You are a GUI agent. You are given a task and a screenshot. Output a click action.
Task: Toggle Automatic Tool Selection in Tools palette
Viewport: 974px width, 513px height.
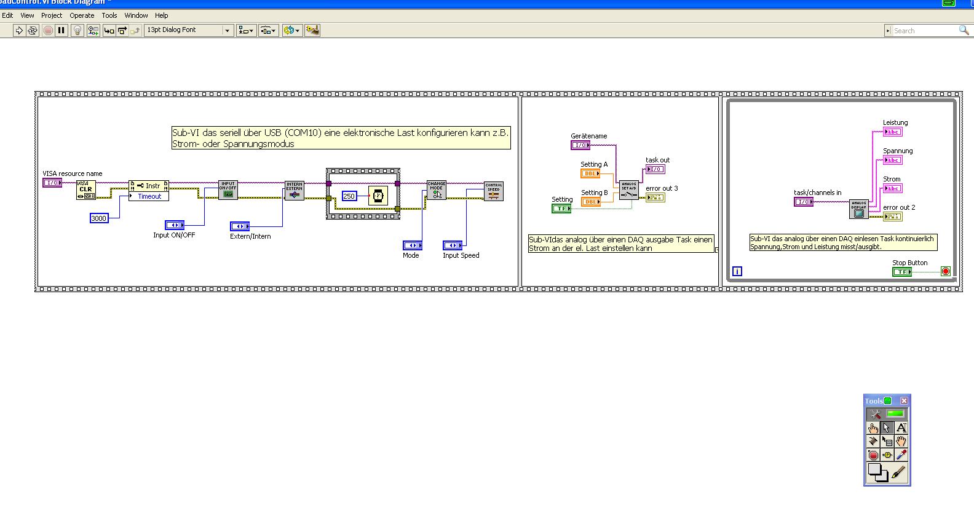tap(887, 414)
